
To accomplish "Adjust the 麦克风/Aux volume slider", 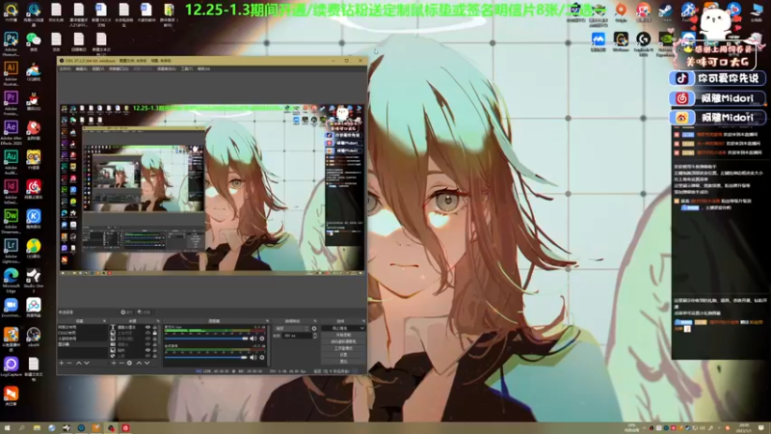I will pyautogui.click(x=205, y=339).
